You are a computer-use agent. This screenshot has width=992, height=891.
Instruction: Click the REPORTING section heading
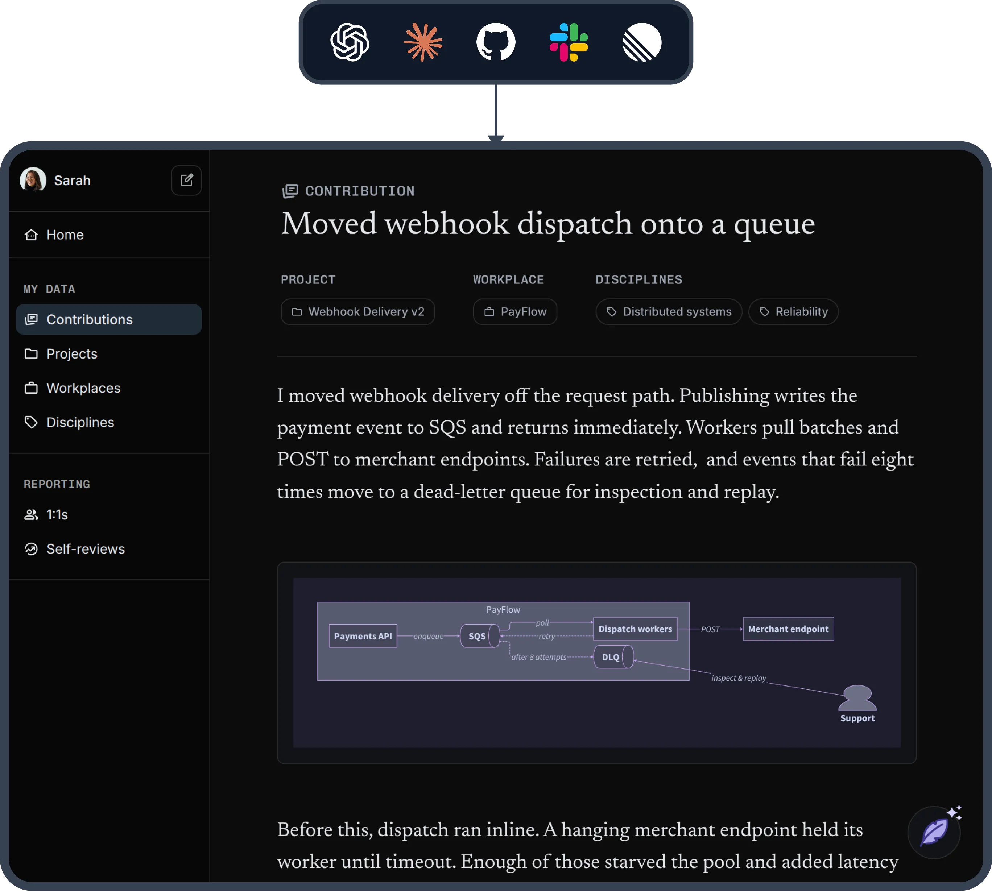(57, 484)
